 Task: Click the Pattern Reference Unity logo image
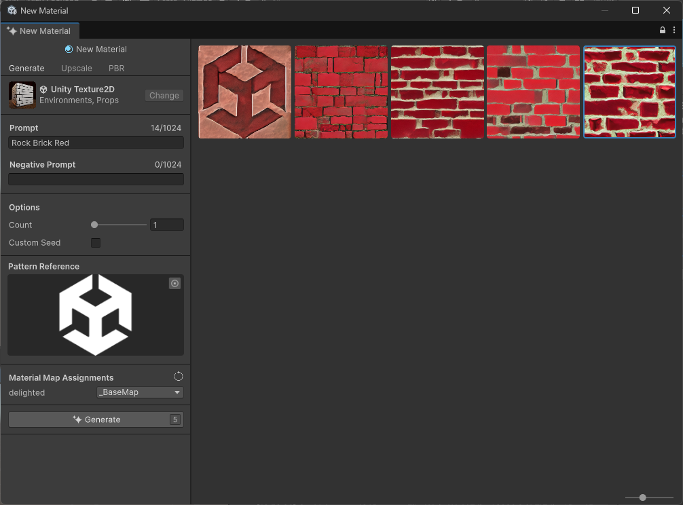pyautogui.click(x=96, y=315)
